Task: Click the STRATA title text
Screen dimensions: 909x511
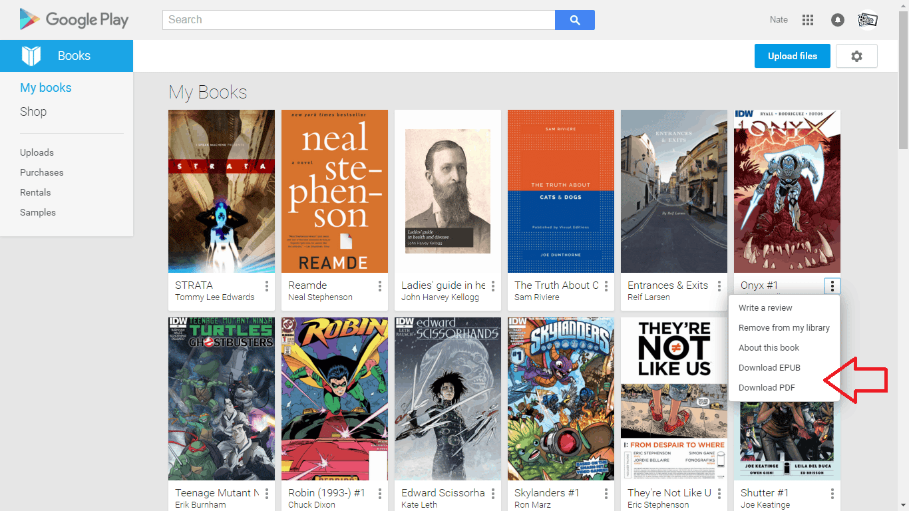Action: pyautogui.click(x=194, y=285)
